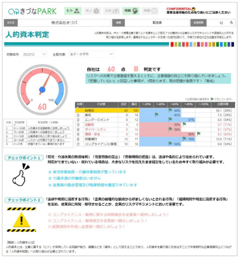Image resolution: width=240 pixels, height=257 pixels.
Task: Click the B grade letter in the result line
Action: coord(136,69)
